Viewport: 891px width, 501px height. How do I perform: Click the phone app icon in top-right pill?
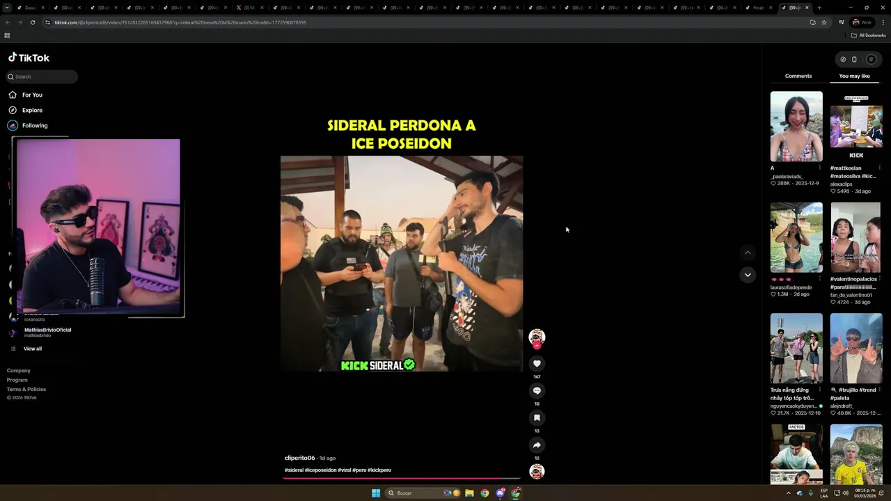pos(854,59)
